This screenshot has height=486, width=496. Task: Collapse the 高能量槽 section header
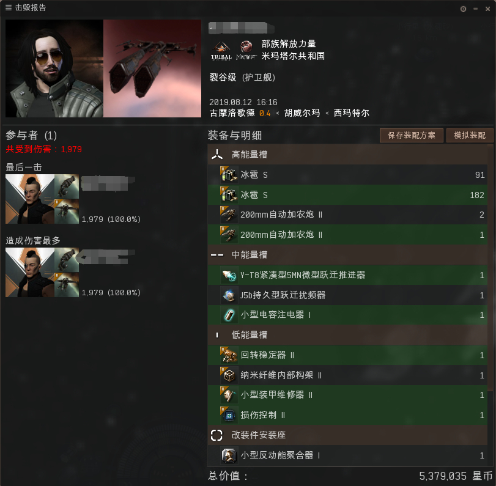click(x=347, y=154)
